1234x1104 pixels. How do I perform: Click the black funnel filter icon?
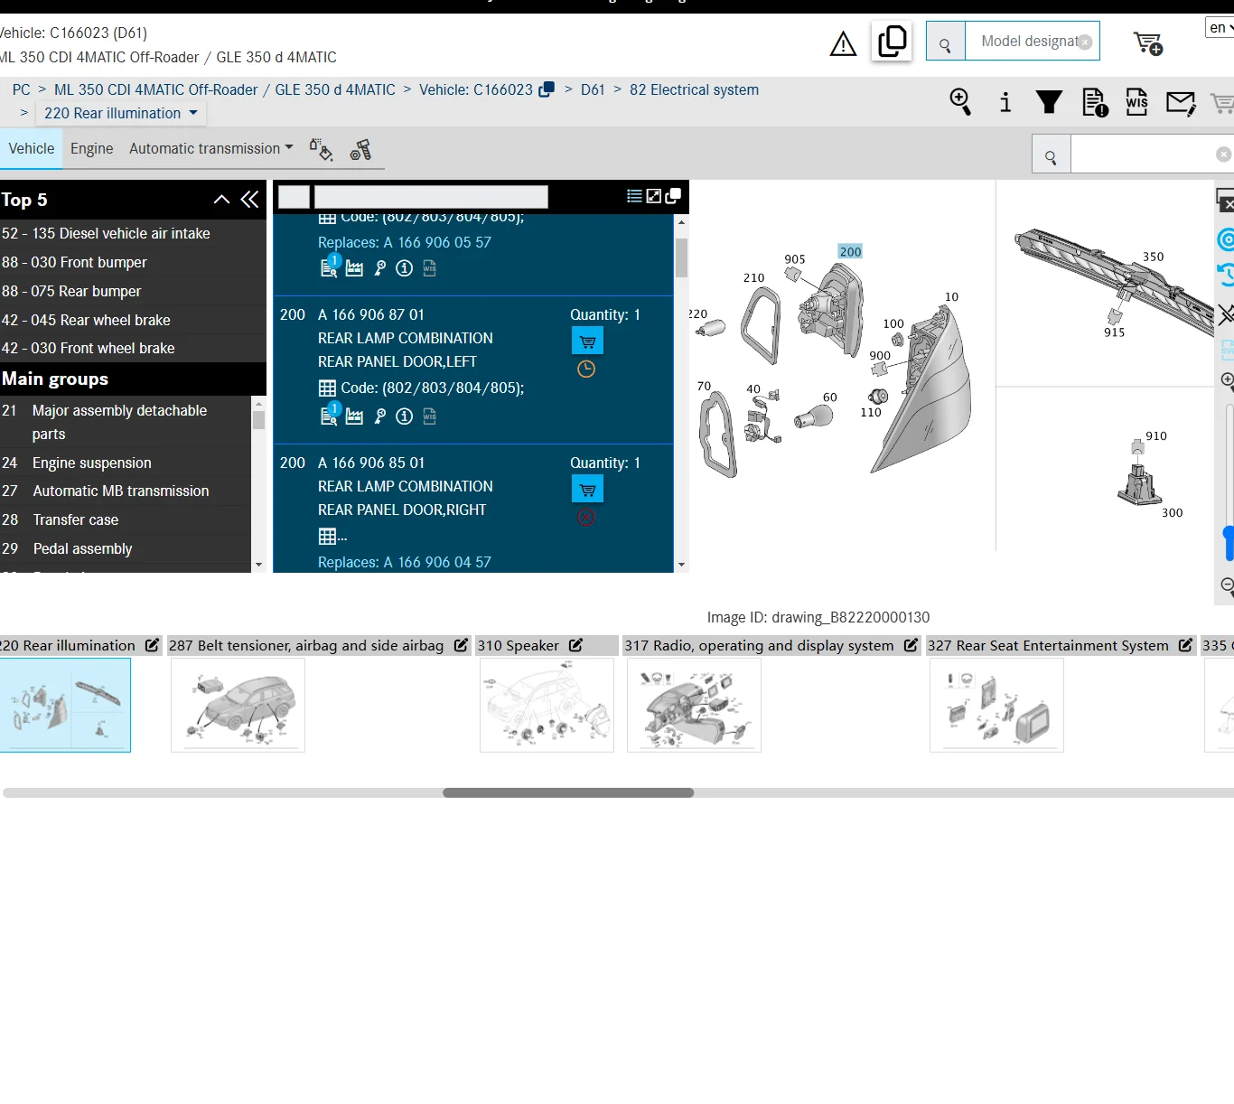tap(1049, 102)
